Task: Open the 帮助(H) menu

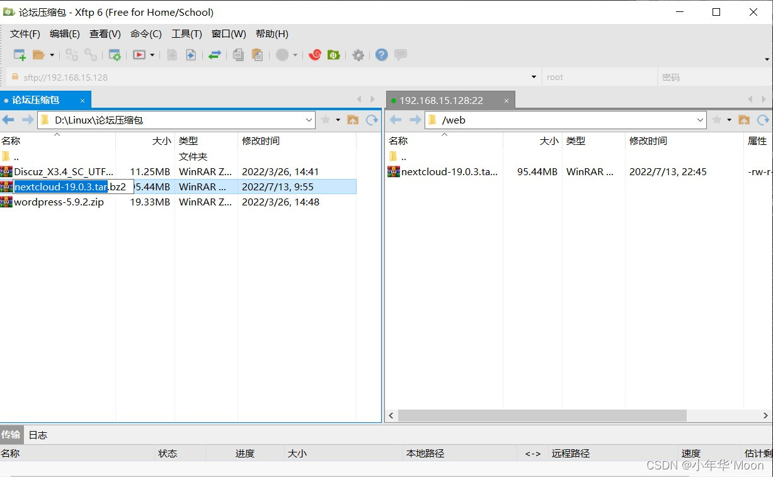Action: click(x=272, y=34)
